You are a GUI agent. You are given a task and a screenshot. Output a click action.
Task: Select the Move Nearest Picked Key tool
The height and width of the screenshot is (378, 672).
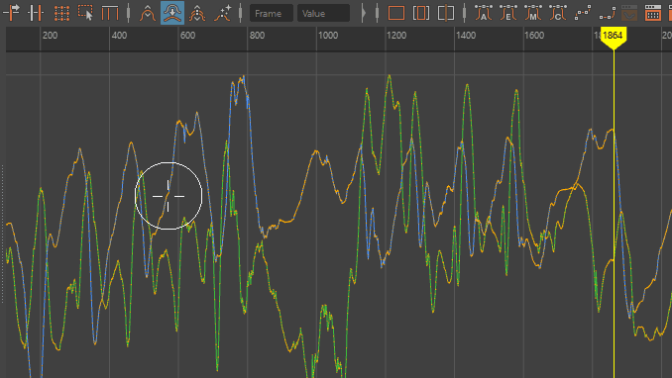(11, 13)
